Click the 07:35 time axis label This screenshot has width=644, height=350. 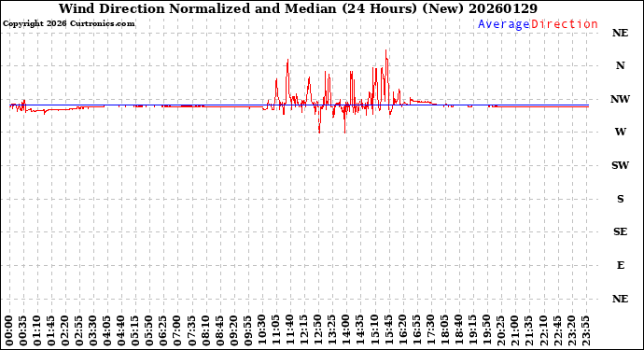click(192, 331)
